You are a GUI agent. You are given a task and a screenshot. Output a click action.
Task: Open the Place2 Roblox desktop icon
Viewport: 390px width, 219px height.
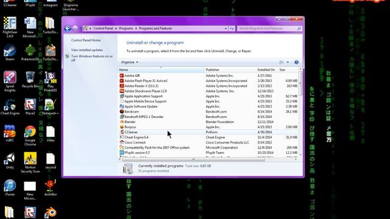pyautogui.click(x=30, y=107)
